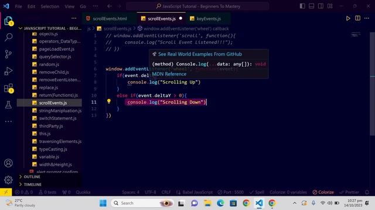Show additional activity bar views
Image resolution: width=375 pixels, height=210 pixels.
[8, 121]
